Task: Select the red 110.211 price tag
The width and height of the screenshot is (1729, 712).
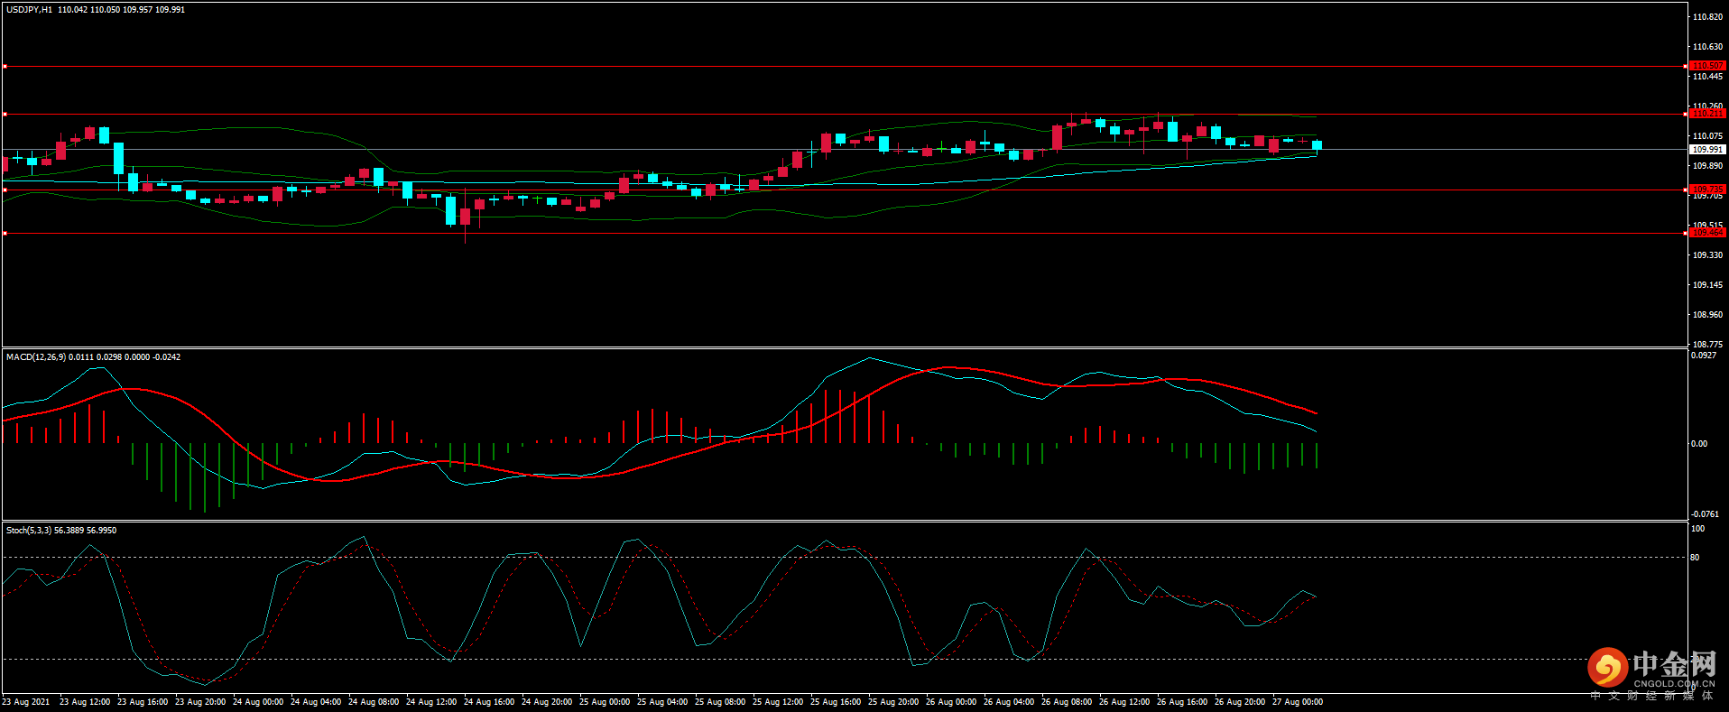Action: (x=1707, y=114)
